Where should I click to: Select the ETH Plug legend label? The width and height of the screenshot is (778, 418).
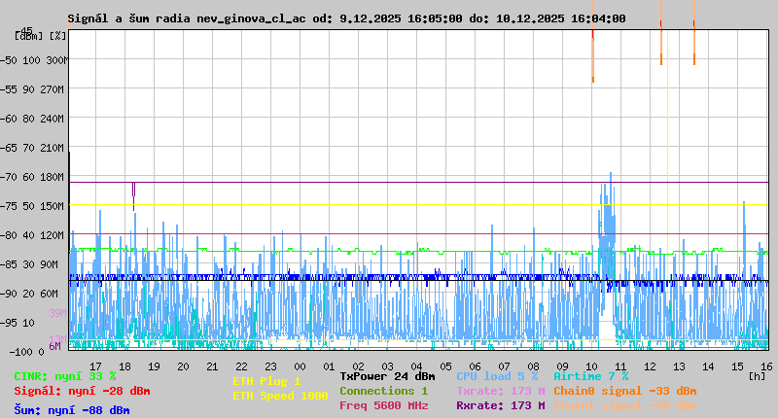pos(266,381)
